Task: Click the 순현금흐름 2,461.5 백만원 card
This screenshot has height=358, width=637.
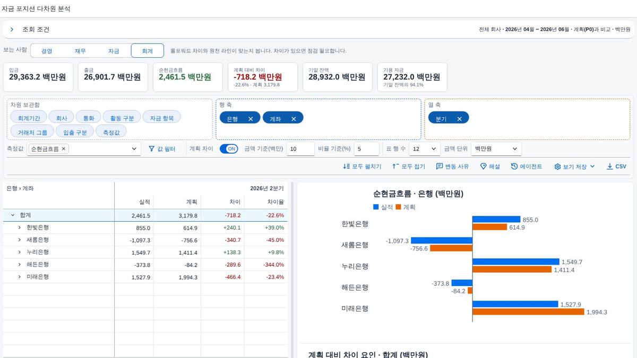Action: point(188,77)
